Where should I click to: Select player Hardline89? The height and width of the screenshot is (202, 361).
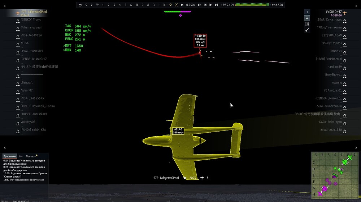click(x=335, y=67)
